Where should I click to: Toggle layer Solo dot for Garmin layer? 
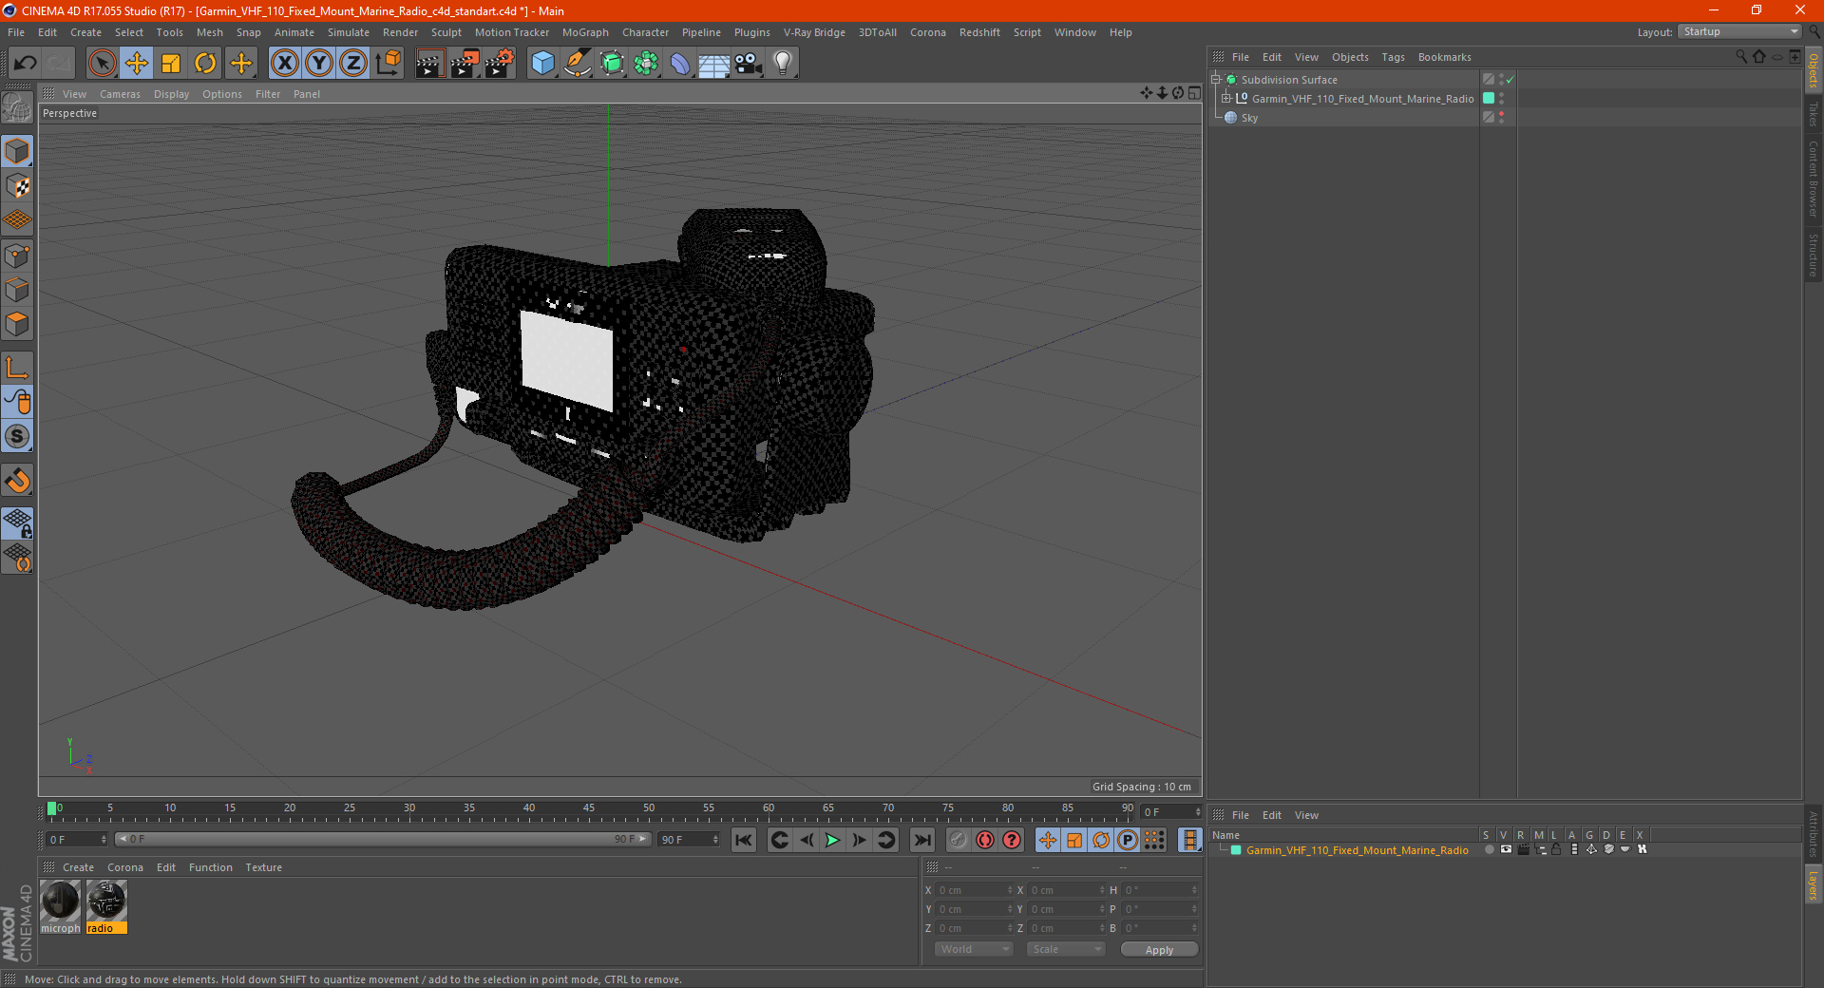1489,850
